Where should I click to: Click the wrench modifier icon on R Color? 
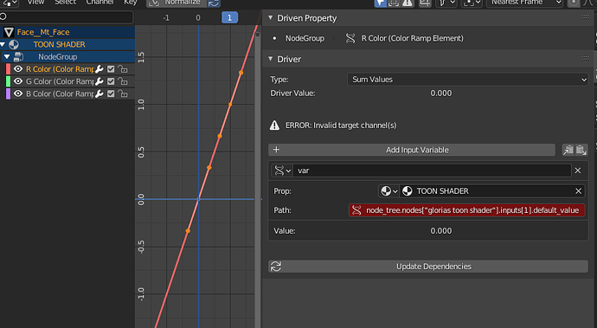click(99, 69)
